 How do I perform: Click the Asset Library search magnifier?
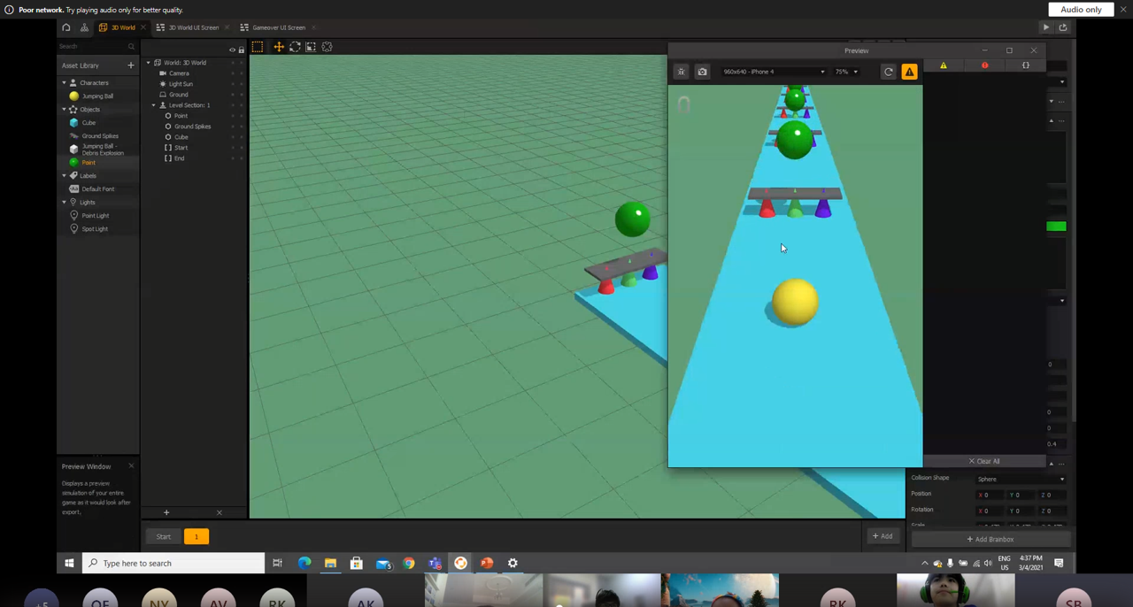(x=131, y=46)
